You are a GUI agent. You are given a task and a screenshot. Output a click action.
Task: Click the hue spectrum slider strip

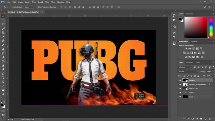(211, 27)
